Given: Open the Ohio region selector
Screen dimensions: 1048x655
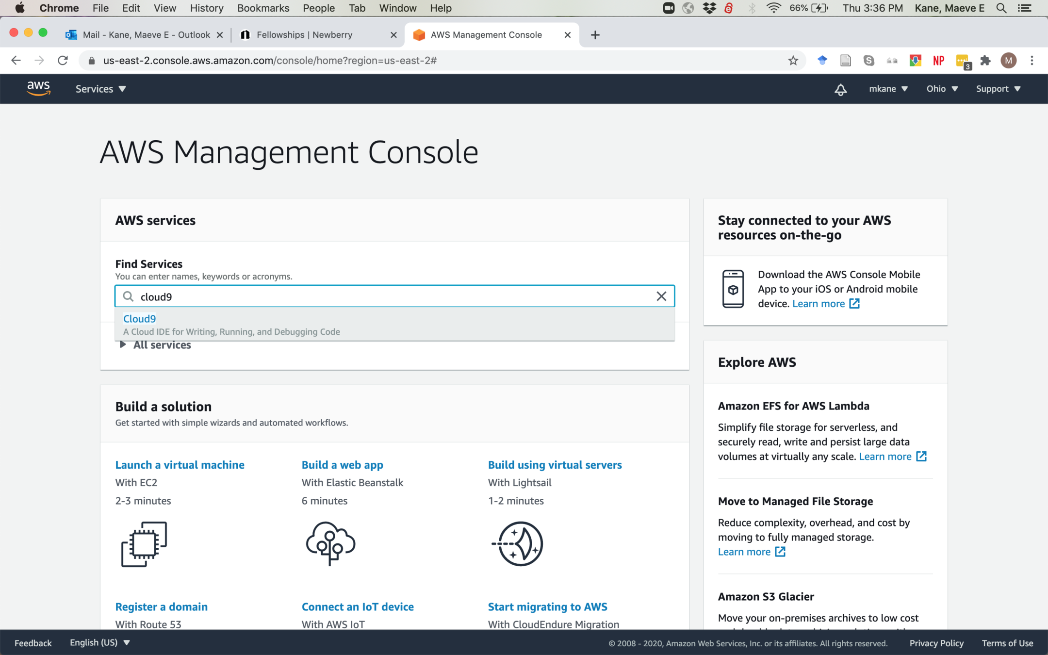Looking at the screenshot, I should [942, 89].
